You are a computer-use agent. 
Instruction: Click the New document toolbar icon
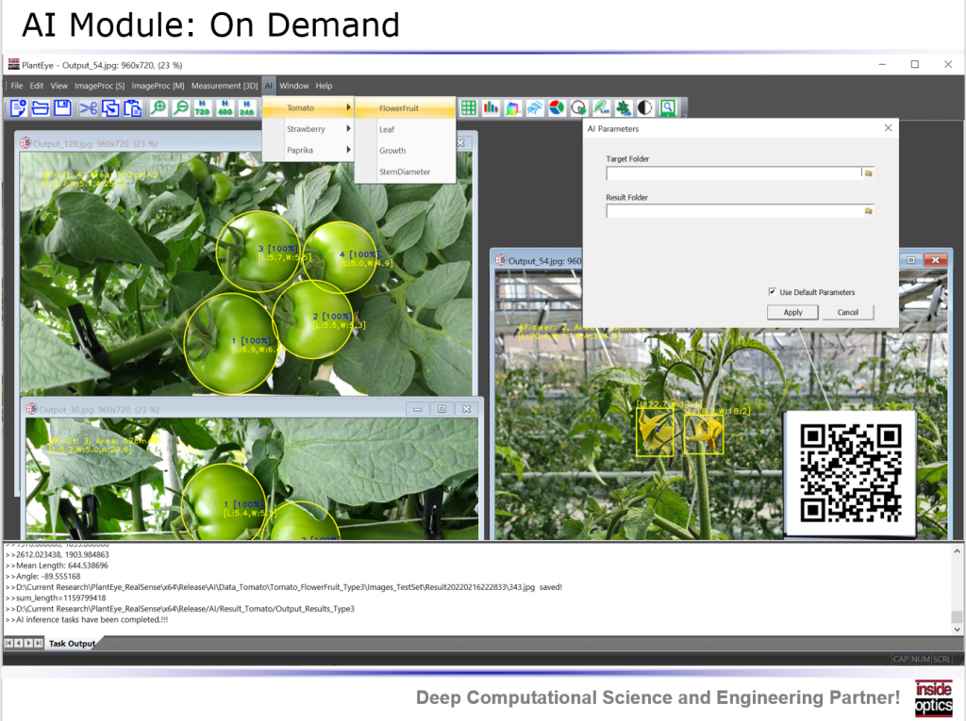[18, 107]
